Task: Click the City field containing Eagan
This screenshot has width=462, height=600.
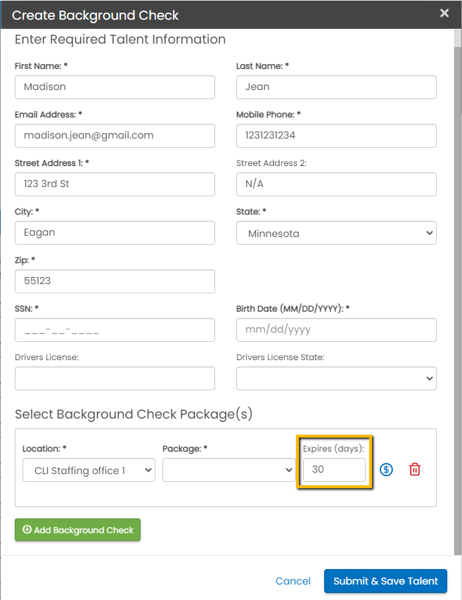Action: [x=115, y=233]
